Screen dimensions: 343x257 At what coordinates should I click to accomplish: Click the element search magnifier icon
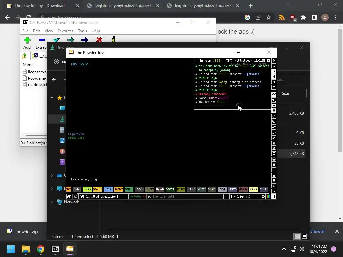click(x=274, y=191)
